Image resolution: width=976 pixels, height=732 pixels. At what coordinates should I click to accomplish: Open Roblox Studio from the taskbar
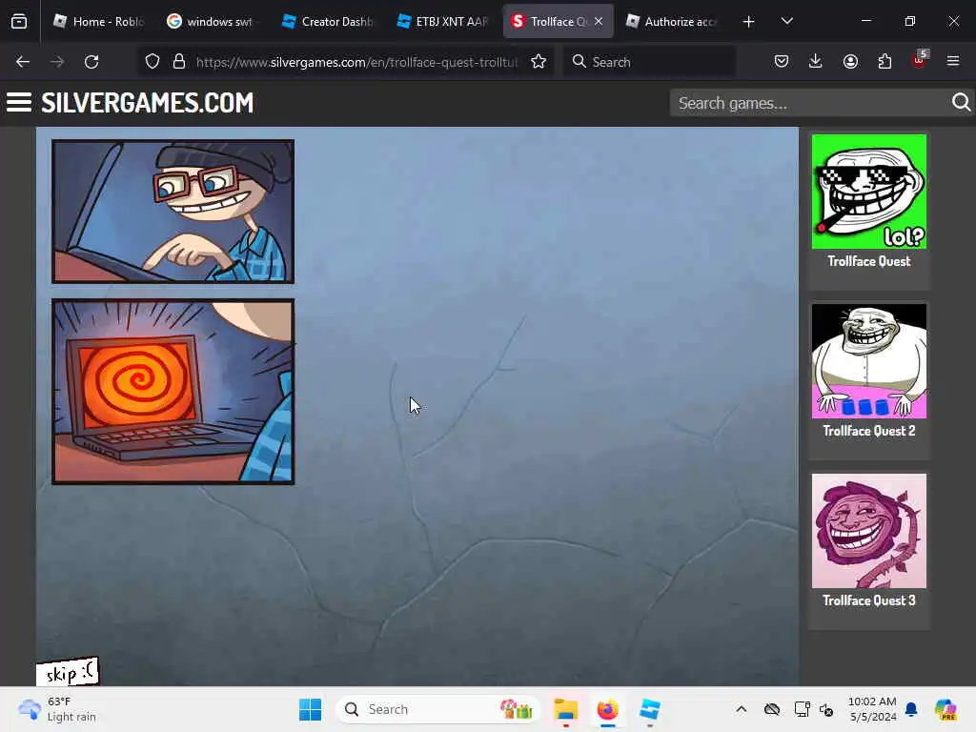pos(650,709)
